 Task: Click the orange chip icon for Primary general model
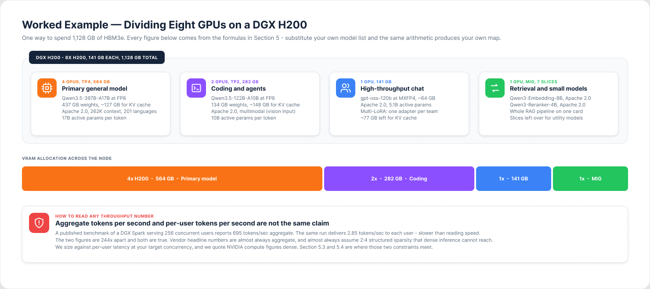(47, 88)
